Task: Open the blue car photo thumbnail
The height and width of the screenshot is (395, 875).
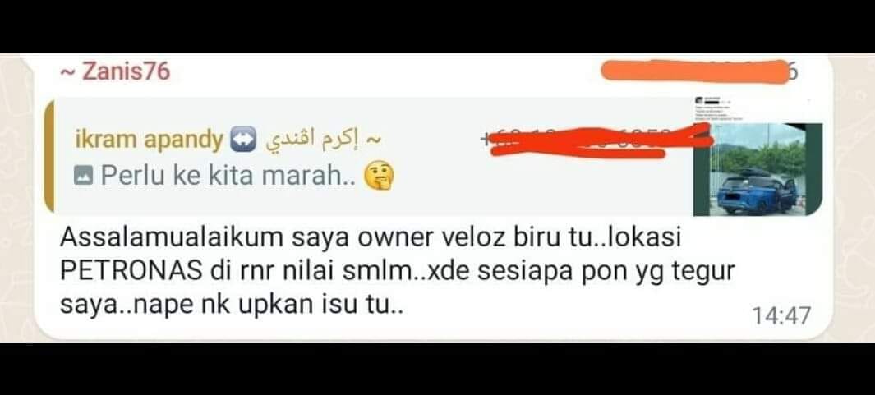Action: pyautogui.click(x=758, y=156)
